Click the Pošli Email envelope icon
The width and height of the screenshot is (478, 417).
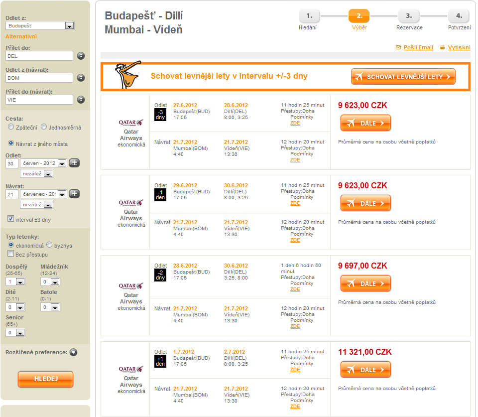[398, 47]
